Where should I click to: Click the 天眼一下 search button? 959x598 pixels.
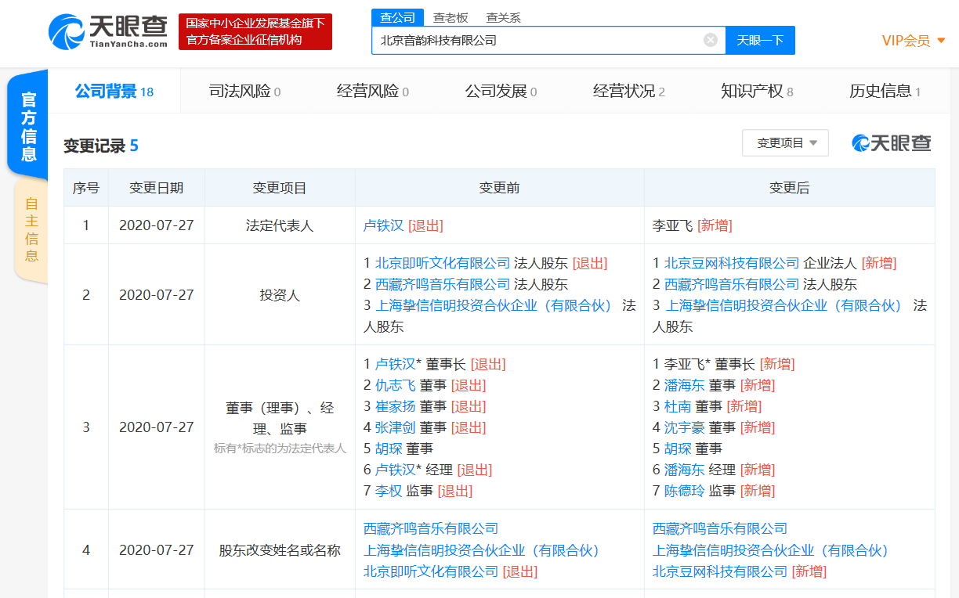[760, 41]
